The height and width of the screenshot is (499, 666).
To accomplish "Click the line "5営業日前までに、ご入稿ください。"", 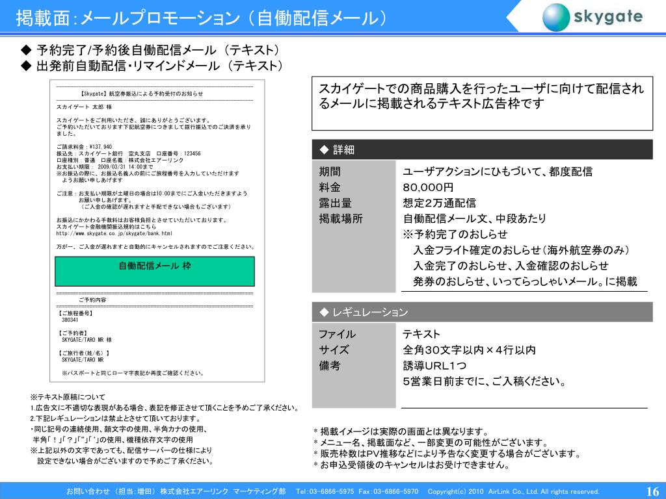I will (484, 381).
